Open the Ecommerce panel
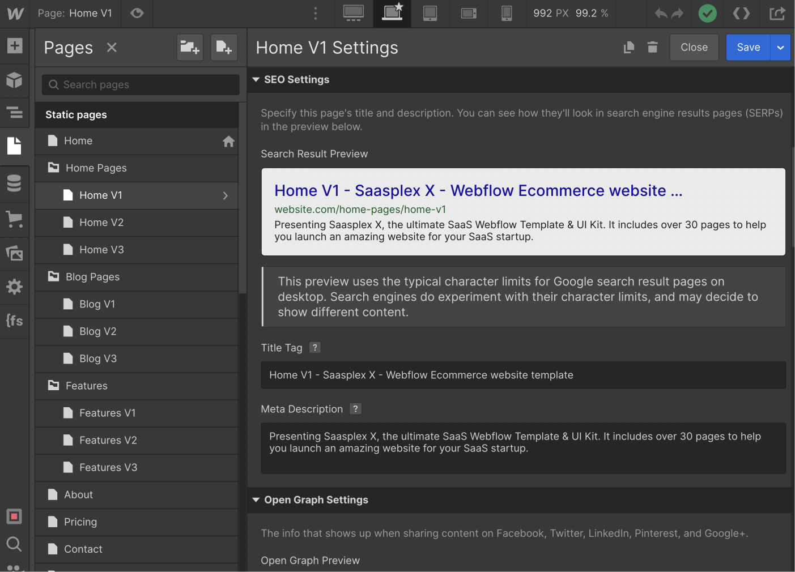Screen dimensions: 795x572 pos(14,219)
